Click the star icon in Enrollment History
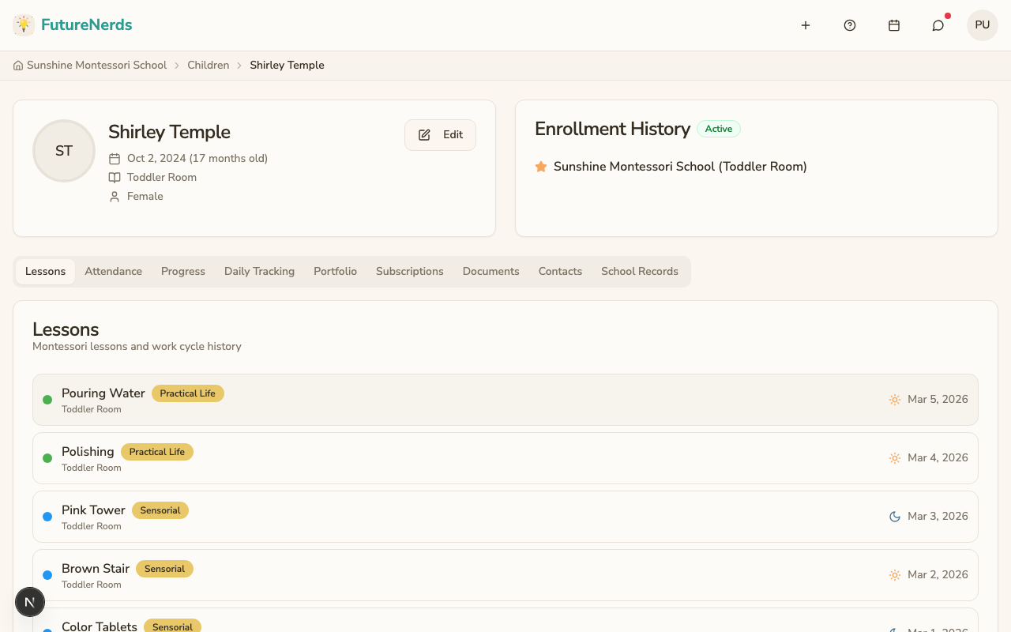1011x632 pixels. tap(541, 167)
